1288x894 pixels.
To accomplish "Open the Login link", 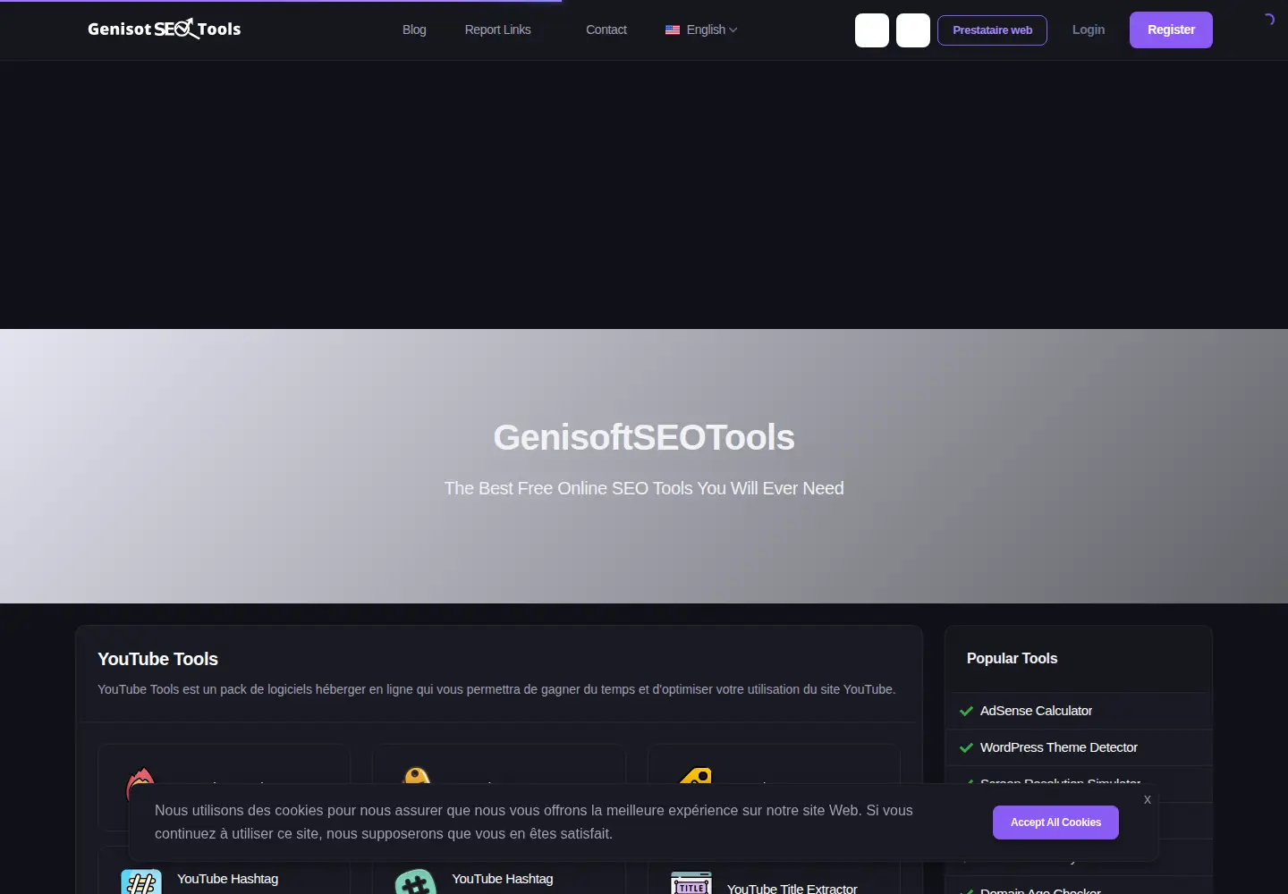I will 1089,30.
